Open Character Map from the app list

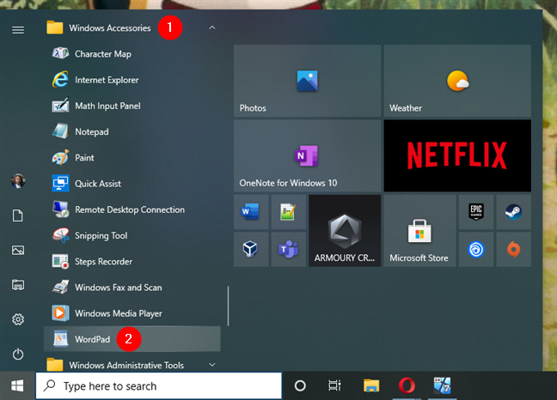tap(132, 54)
